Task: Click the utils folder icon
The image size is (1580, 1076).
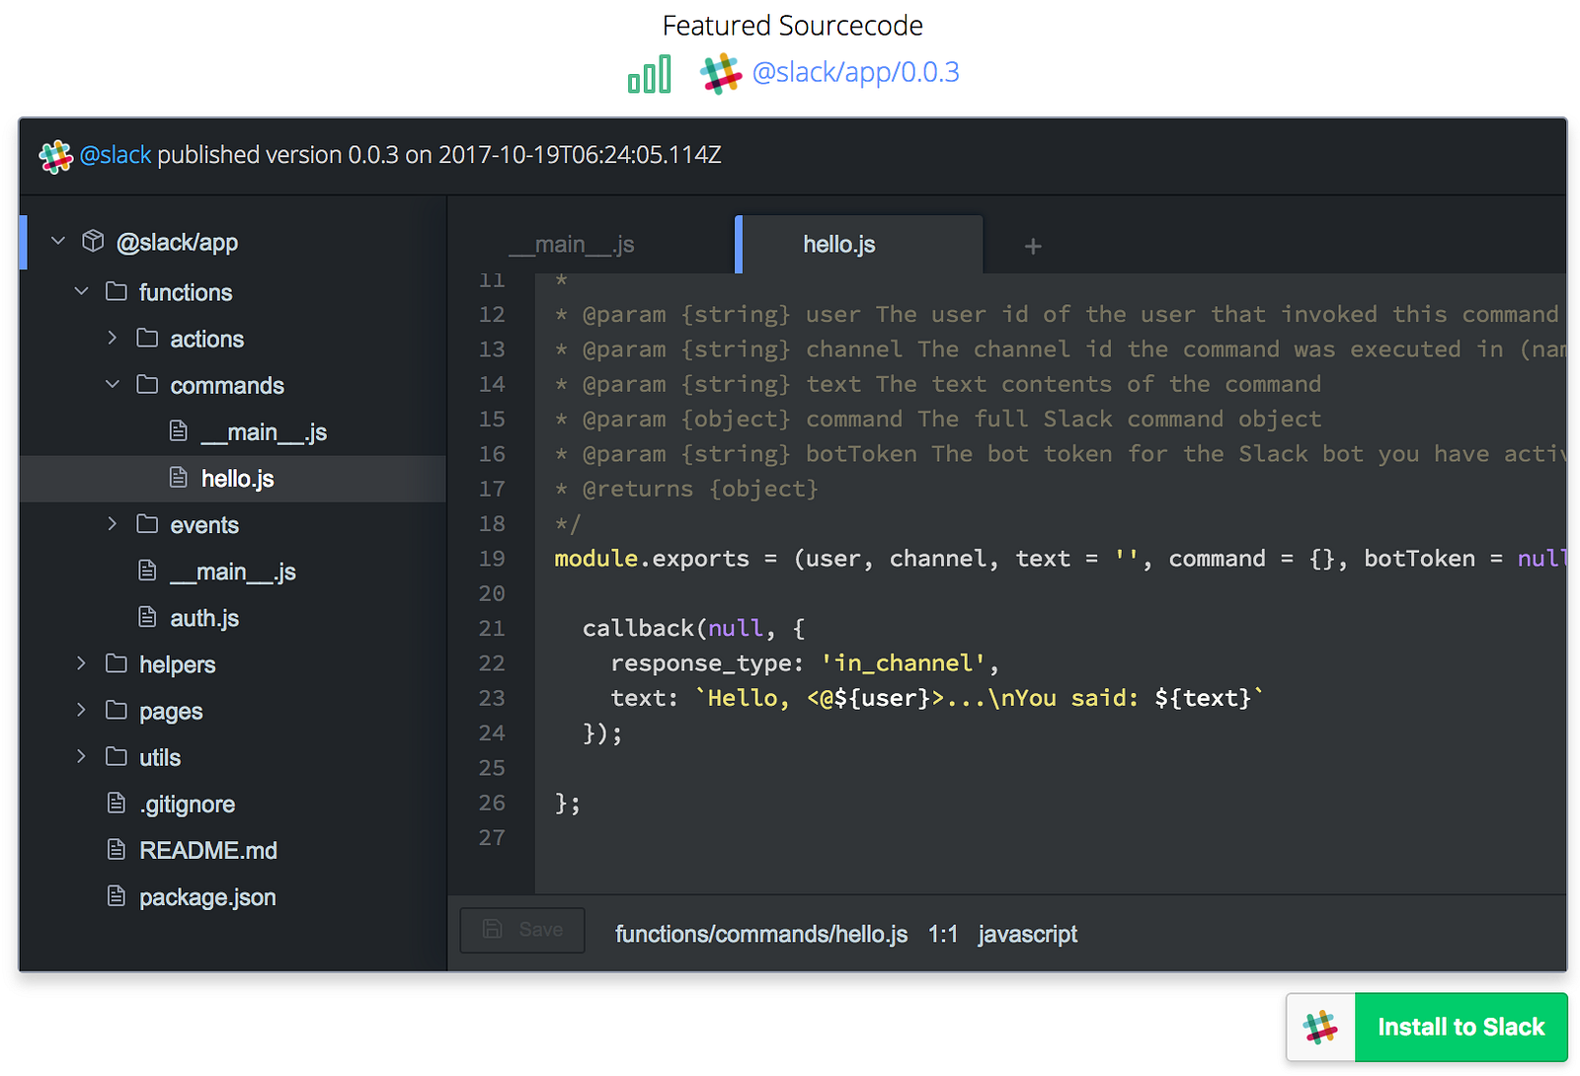Action: pos(117,756)
